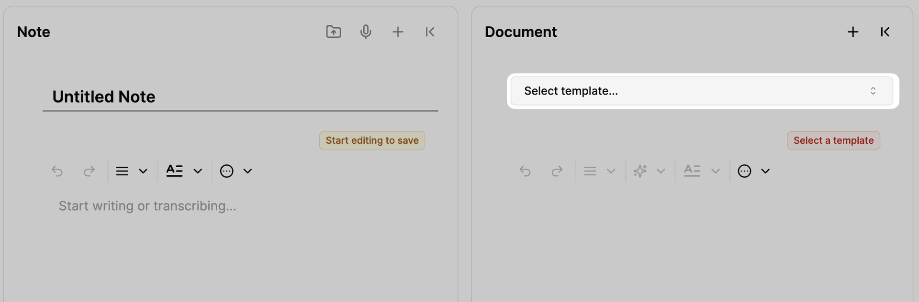This screenshot has width=919, height=302.
Task: Open the Select template dropdown
Action: (x=702, y=91)
